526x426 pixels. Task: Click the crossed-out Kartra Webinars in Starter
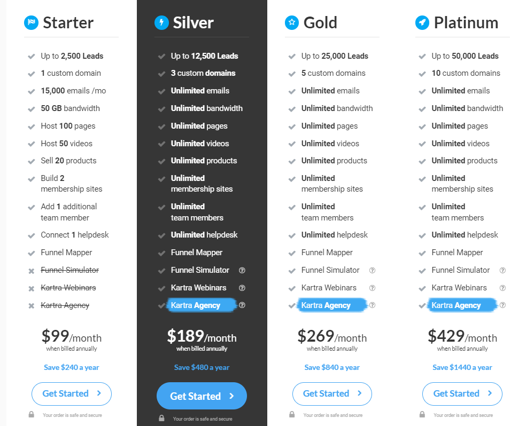[x=68, y=288]
